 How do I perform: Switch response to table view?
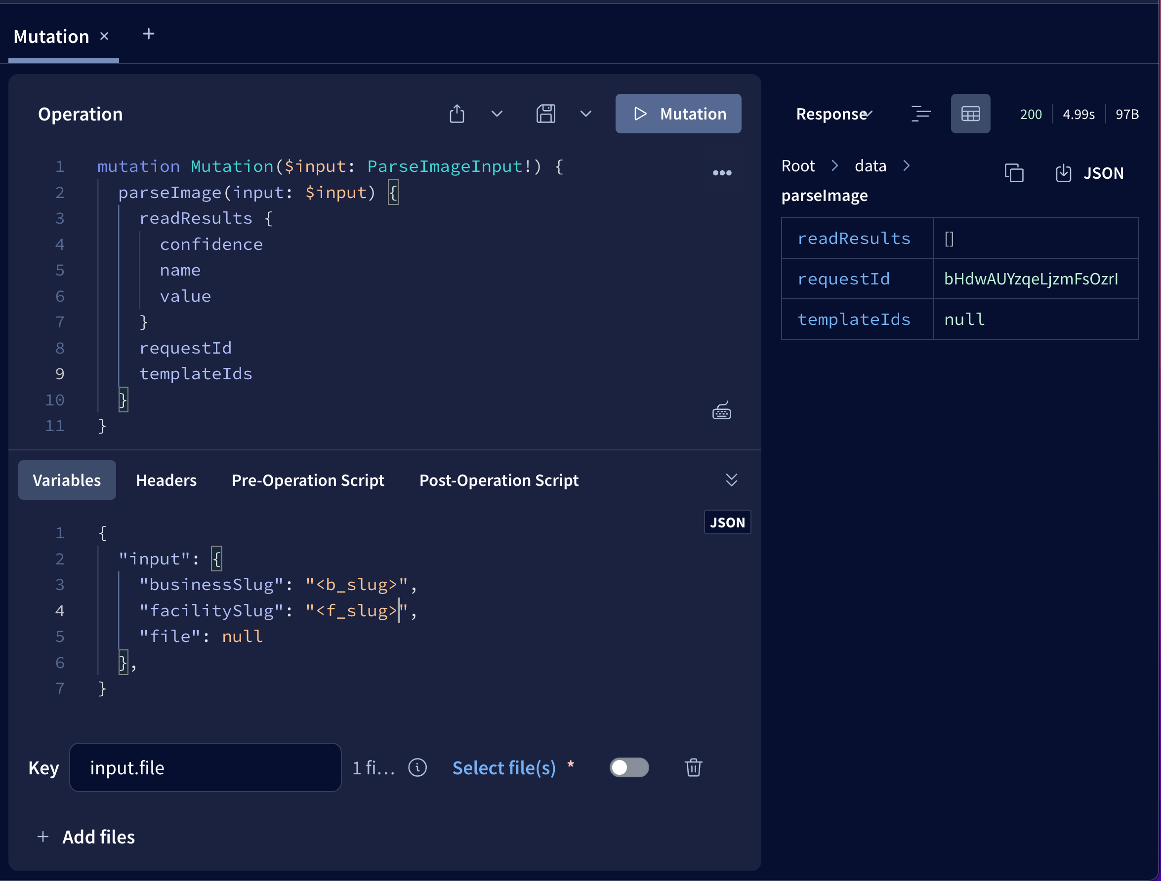point(970,114)
